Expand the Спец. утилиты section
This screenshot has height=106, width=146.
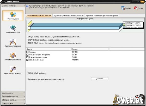tap(13, 103)
